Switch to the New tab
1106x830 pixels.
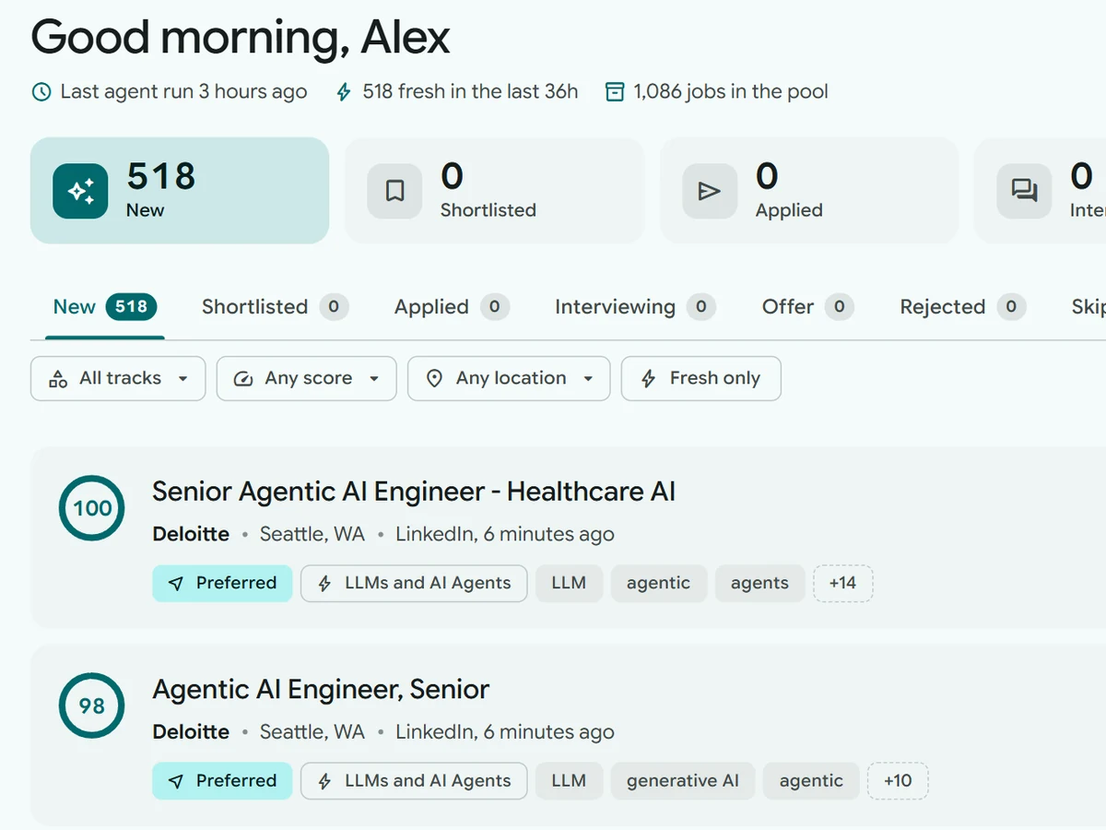(105, 307)
